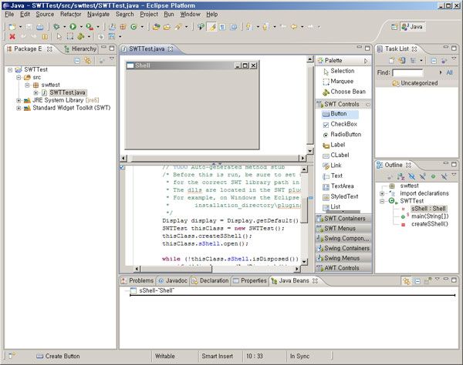Viewport: 463px width, 365px height.
Task: Click New Task icon in Task List
Action: click(x=391, y=61)
